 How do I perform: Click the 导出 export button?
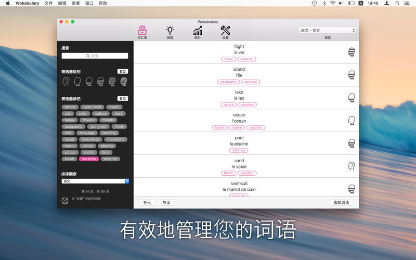point(166,202)
